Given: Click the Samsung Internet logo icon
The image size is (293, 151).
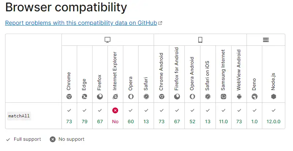Looking at the screenshot, I should tap(223, 97).
